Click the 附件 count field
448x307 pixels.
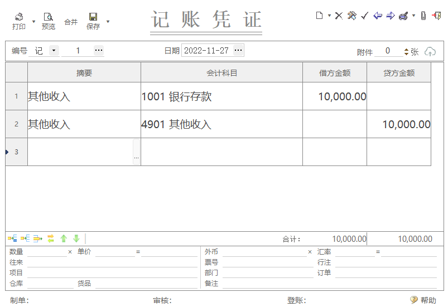(388, 51)
